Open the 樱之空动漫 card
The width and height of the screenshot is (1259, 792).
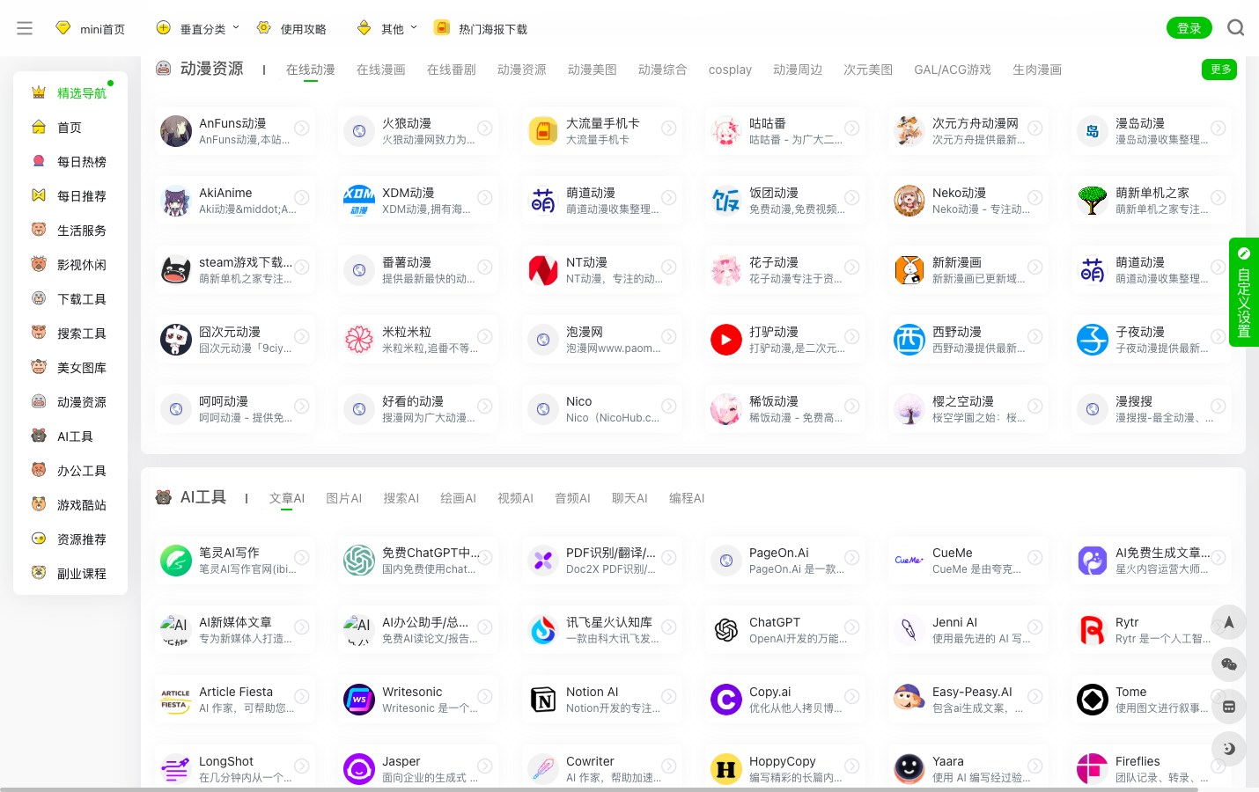click(x=968, y=409)
